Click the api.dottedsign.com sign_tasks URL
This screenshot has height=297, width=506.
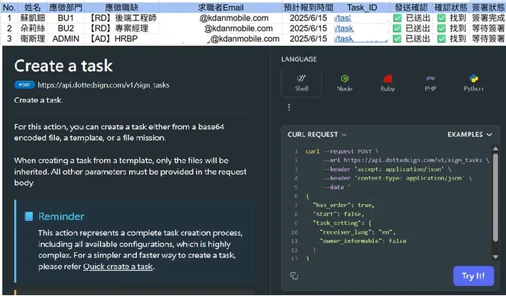(x=103, y=85)
